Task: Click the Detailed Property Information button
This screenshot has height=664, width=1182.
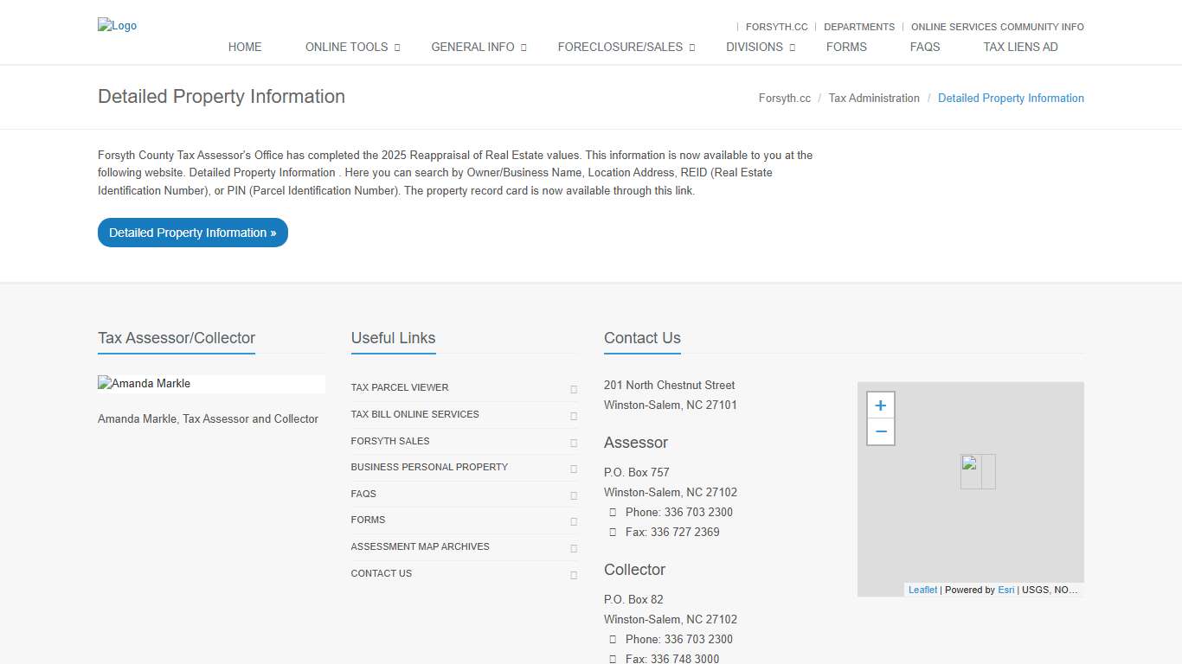Action: click(192, 233)
